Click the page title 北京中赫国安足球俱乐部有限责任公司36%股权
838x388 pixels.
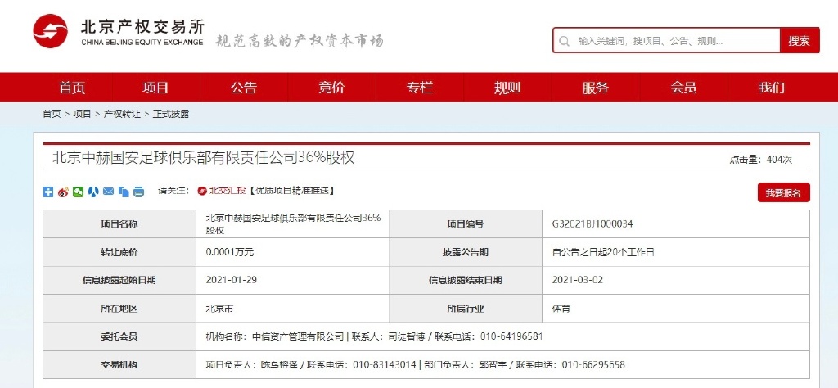pos(204,158)
